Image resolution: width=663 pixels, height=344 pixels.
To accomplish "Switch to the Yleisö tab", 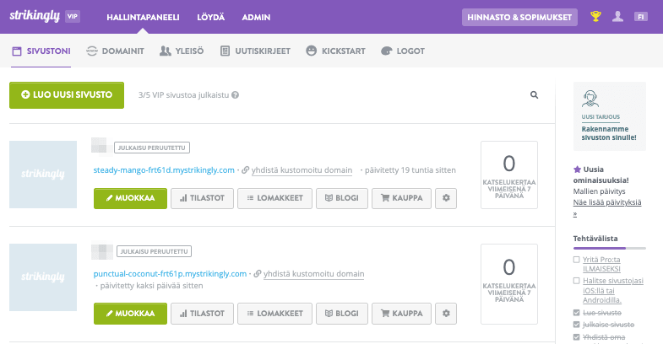I will tap(182, 51).
